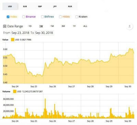
Task: Open the To date field Sep 30, 2018
Action: pyautogui.click(x=44, y=33)
